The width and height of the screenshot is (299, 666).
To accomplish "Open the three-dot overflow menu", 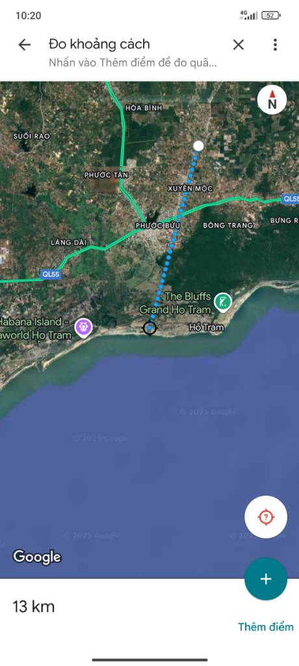I will tap(275, 45).
